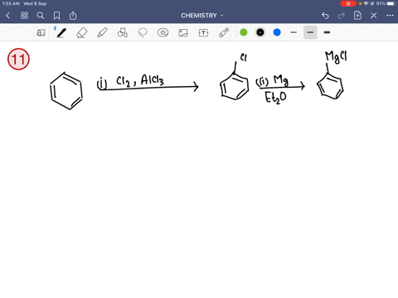Open the more options ellipsis menu

tap(390, 16)
